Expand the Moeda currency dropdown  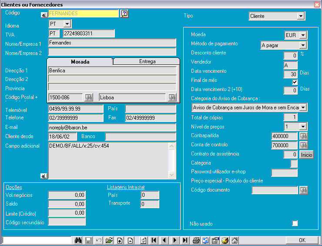pos(303,35)
